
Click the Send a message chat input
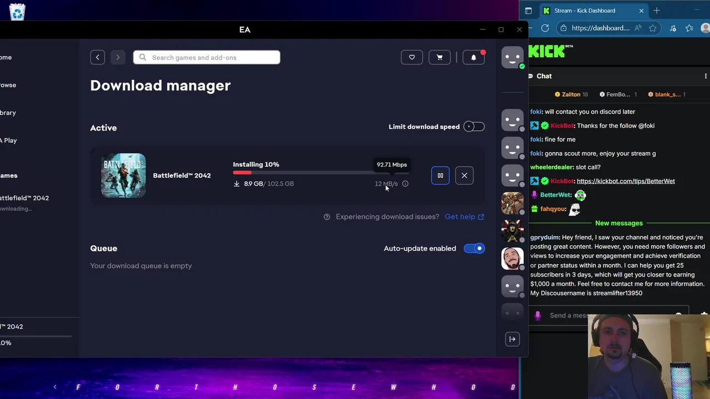point(608,315)
